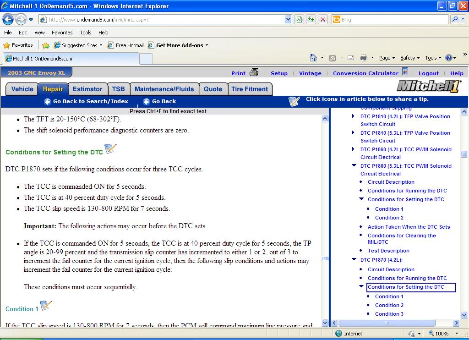The width and height of the screenshot is (469, 340).
Task: Collapse the DTC P1870 (4.2L) tree arrow
Action: (x=354, y=259)
